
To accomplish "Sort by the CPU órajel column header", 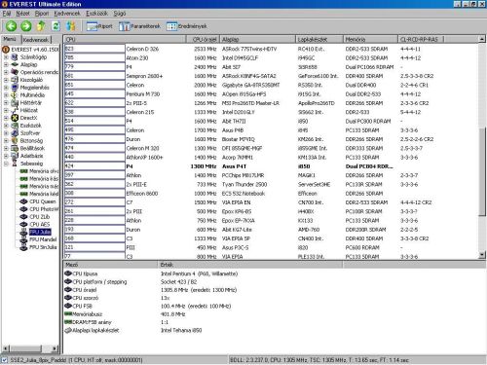I will point(203,39).
